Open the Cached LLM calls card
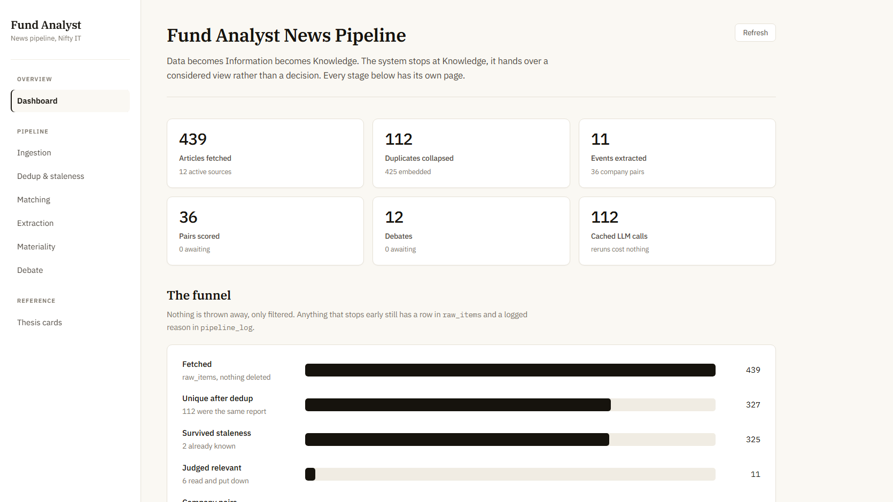Screen dimensions: 893x502 coord(677,231)
